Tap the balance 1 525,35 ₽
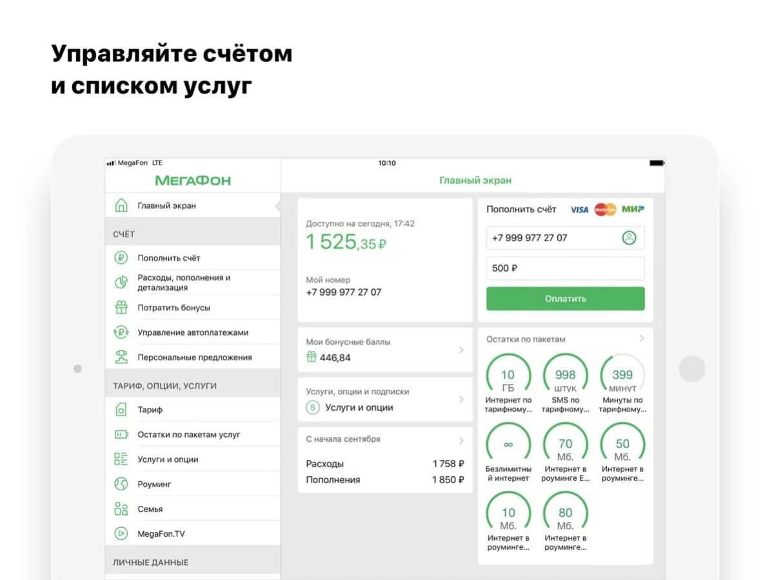The width and height of the screenshot is (774, 580). (x=346, y=243)
